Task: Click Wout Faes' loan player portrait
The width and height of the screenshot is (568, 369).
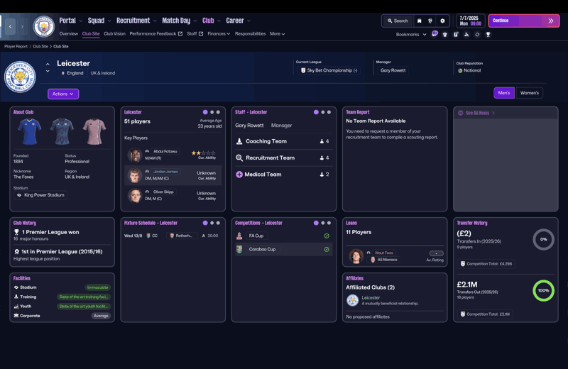Action: [x=356, y=256]
